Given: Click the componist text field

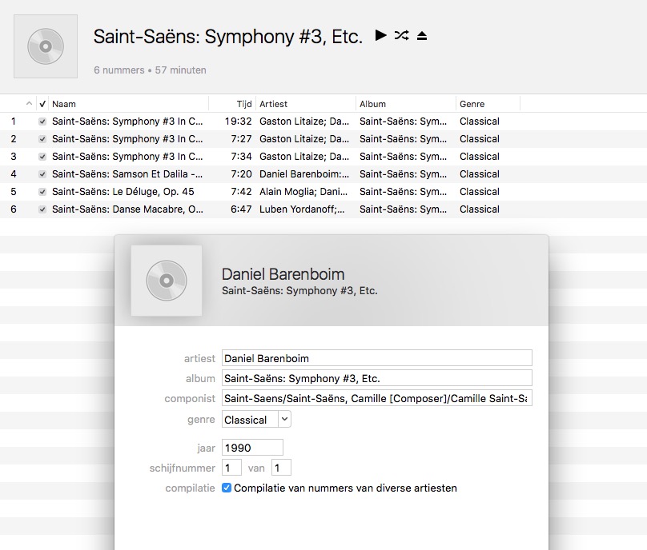Looking at the screenshot, I should (376, 398).
